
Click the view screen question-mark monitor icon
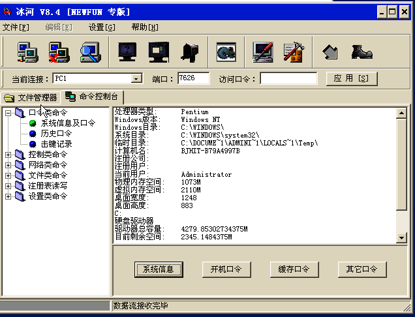click(127, 52)
